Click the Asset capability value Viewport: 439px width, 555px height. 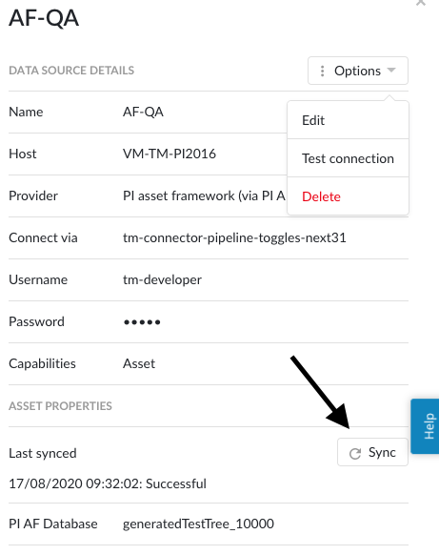coord(139,363)
